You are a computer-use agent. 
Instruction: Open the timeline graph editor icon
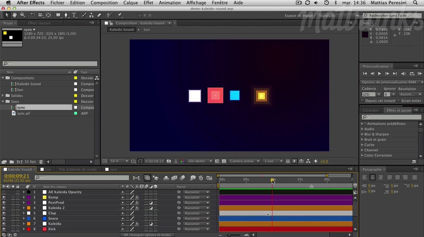pyautogui.click(x=210, y=178)
